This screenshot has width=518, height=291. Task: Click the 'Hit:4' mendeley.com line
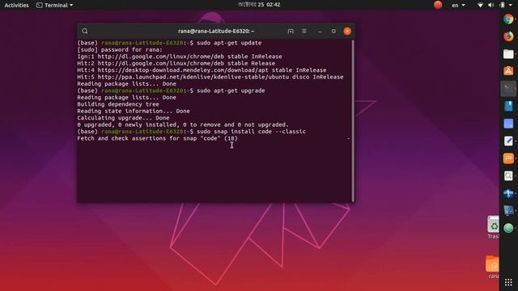(x=202, y=70)
